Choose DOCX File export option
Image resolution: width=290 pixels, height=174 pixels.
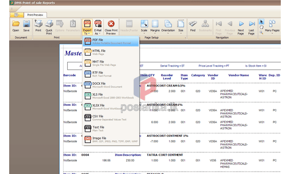(111, 85)
